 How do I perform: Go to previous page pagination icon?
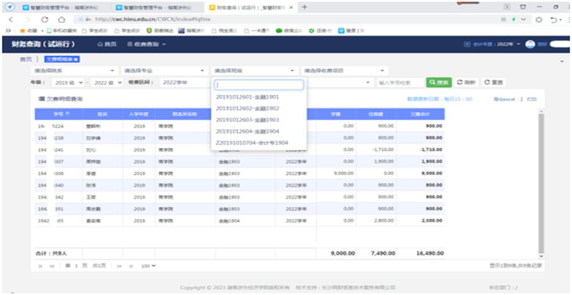click(x=51, y=266)
